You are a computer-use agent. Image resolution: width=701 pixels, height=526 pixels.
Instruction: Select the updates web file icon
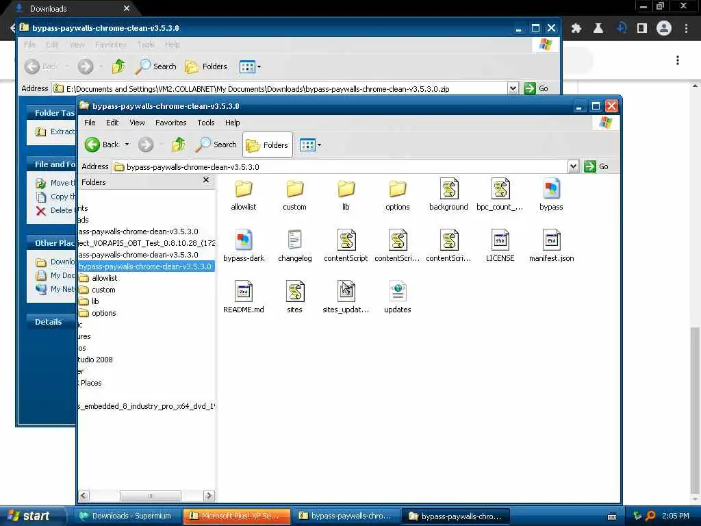398,291
